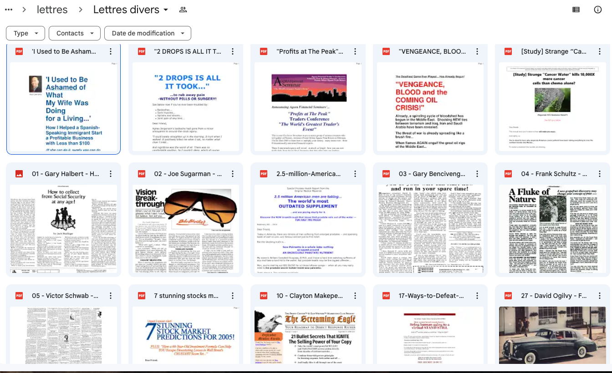The width and height of the screenshot is (612, 373).
Task: Open more actions for 2.5-million-America... file
Action: tap(355, 174)
